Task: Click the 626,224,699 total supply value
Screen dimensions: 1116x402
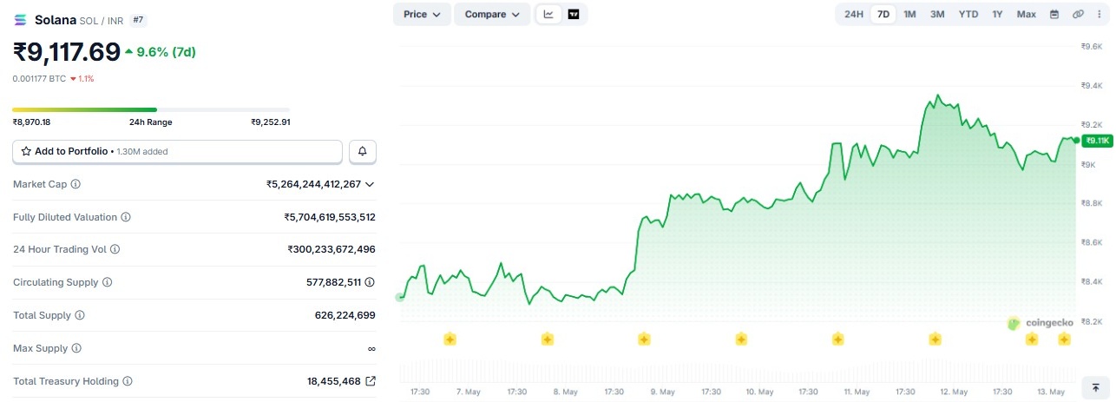Action: pos(345,315)
